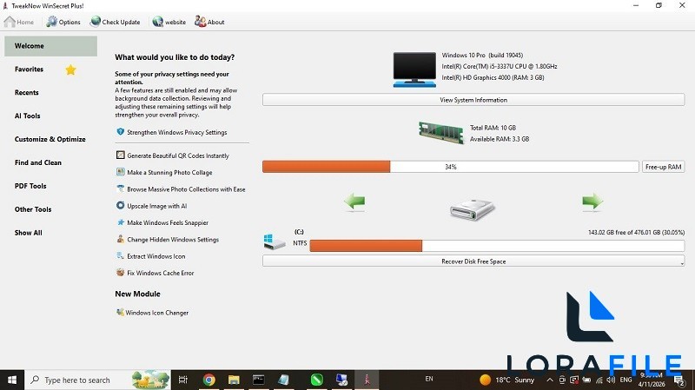Click the QR code generator icon
695x390 pixels.
tap(120, 155)
